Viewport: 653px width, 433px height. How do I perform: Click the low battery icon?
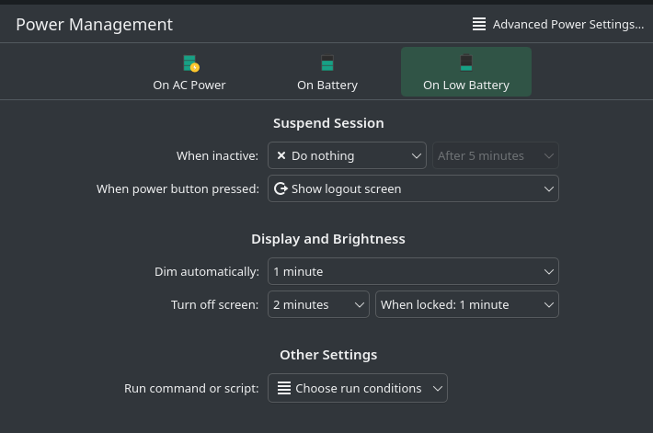(466, 63)
